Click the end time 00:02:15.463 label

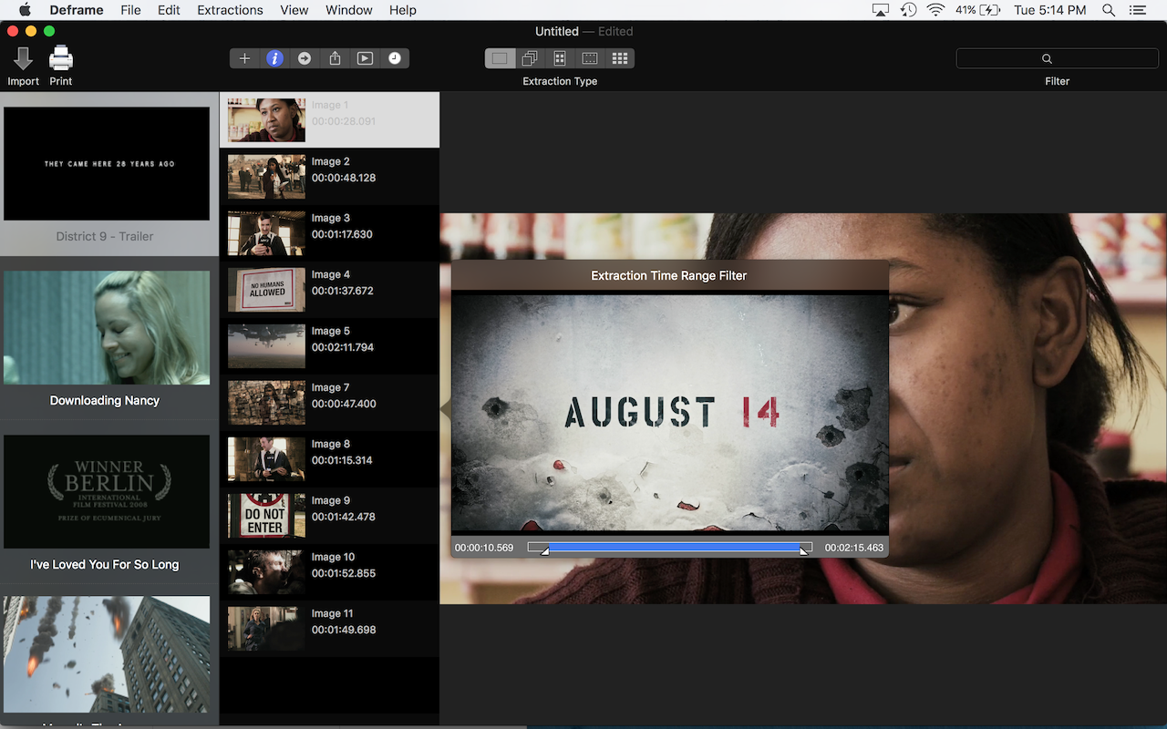(854, 548)
